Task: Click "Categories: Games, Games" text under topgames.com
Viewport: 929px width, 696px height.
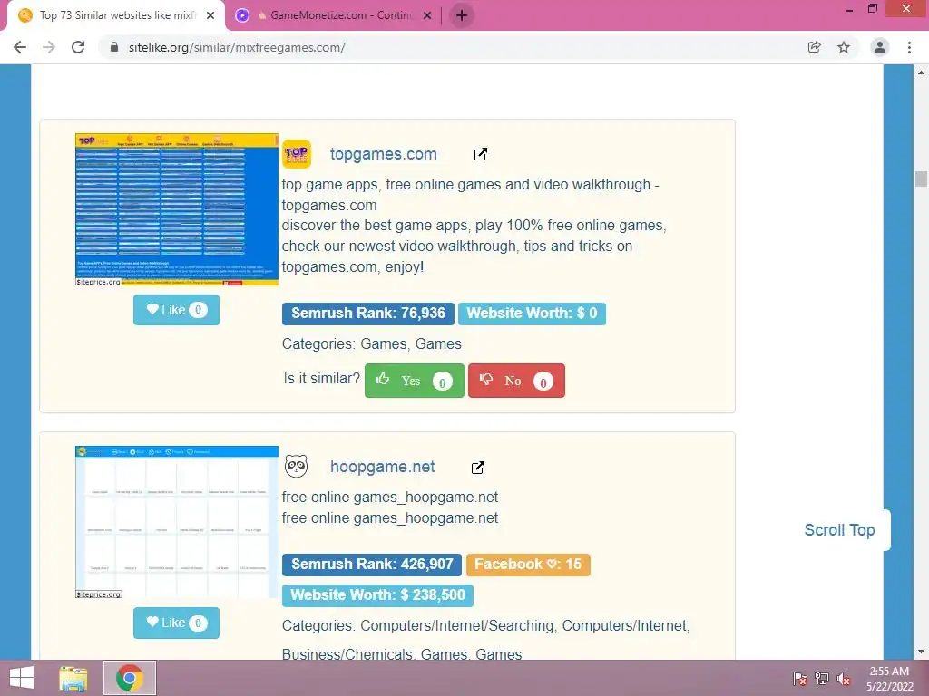Action: (371, 343)
